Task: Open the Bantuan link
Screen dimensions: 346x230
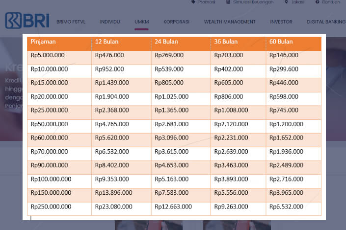Action: click(331, 2)
